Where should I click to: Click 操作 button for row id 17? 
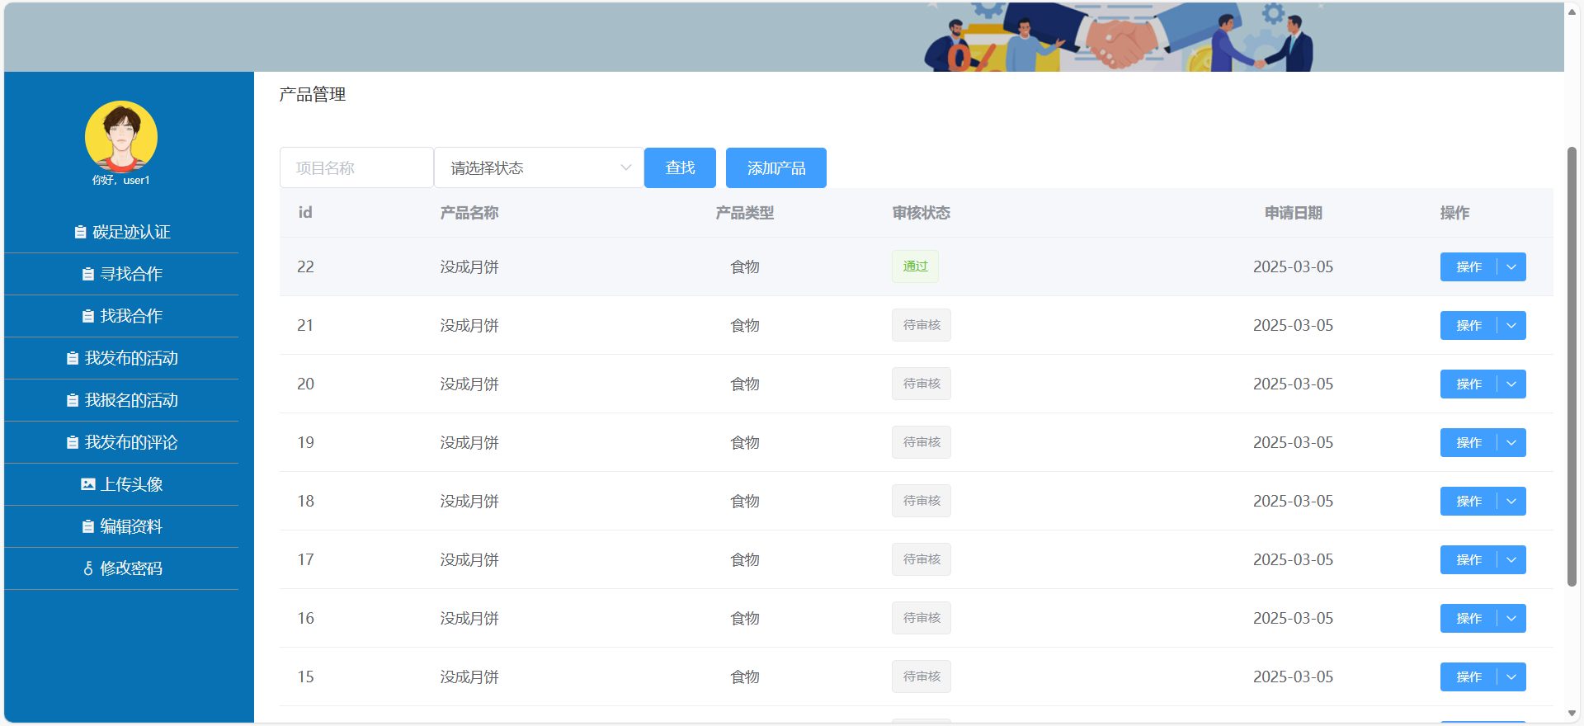pyautogui.click(x=1468, y=560)
